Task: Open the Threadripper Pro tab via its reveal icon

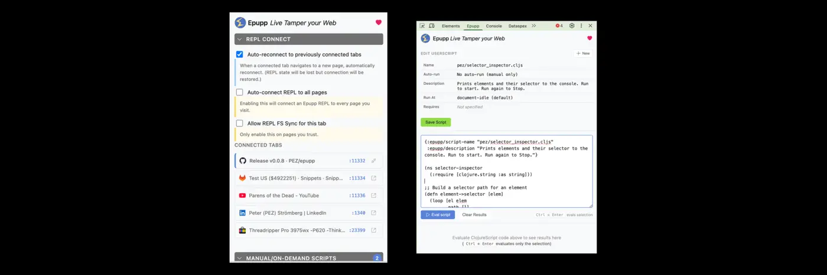Action: coord(374,230)
